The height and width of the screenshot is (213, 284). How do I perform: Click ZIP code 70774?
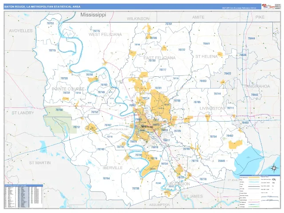point(195,161)
